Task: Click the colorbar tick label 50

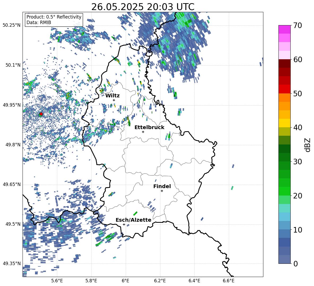Action: (x=298, y=93)
